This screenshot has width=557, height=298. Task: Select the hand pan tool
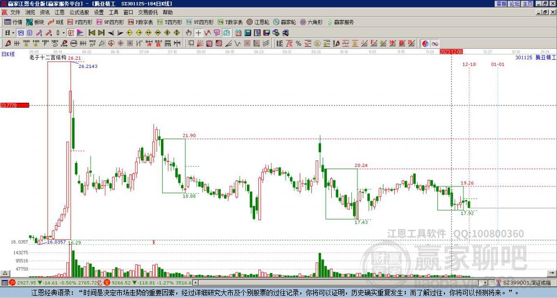189,33
